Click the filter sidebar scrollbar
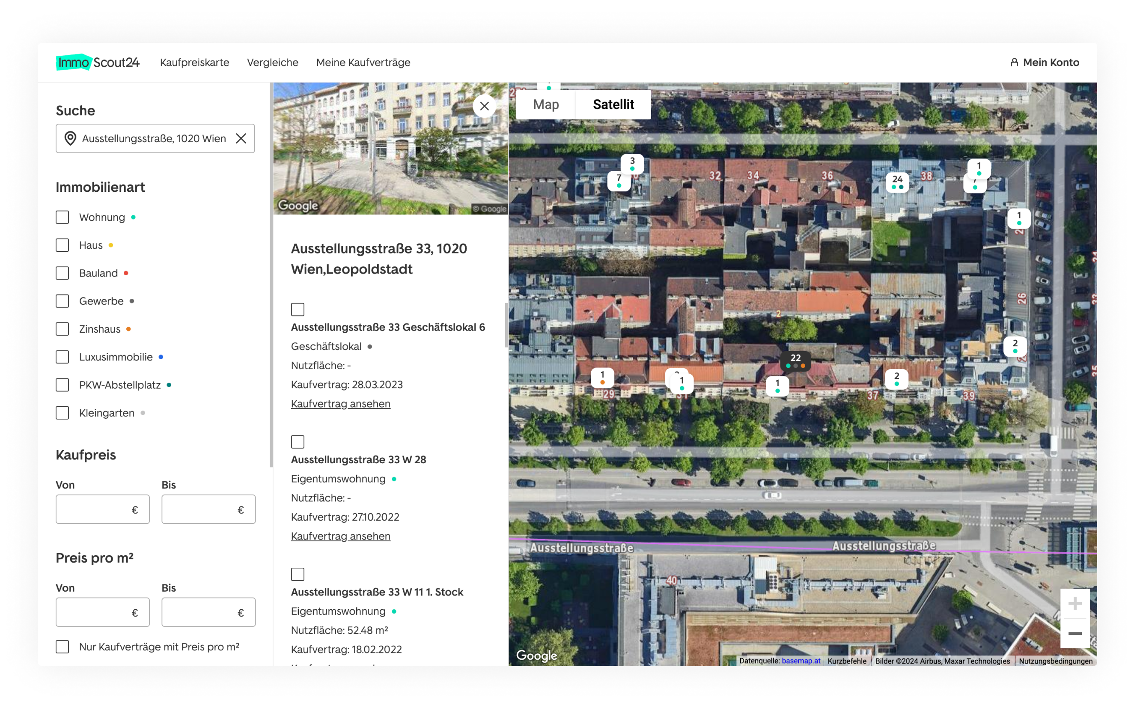This screenshot has width=1140, height=709. pos(271,275)
